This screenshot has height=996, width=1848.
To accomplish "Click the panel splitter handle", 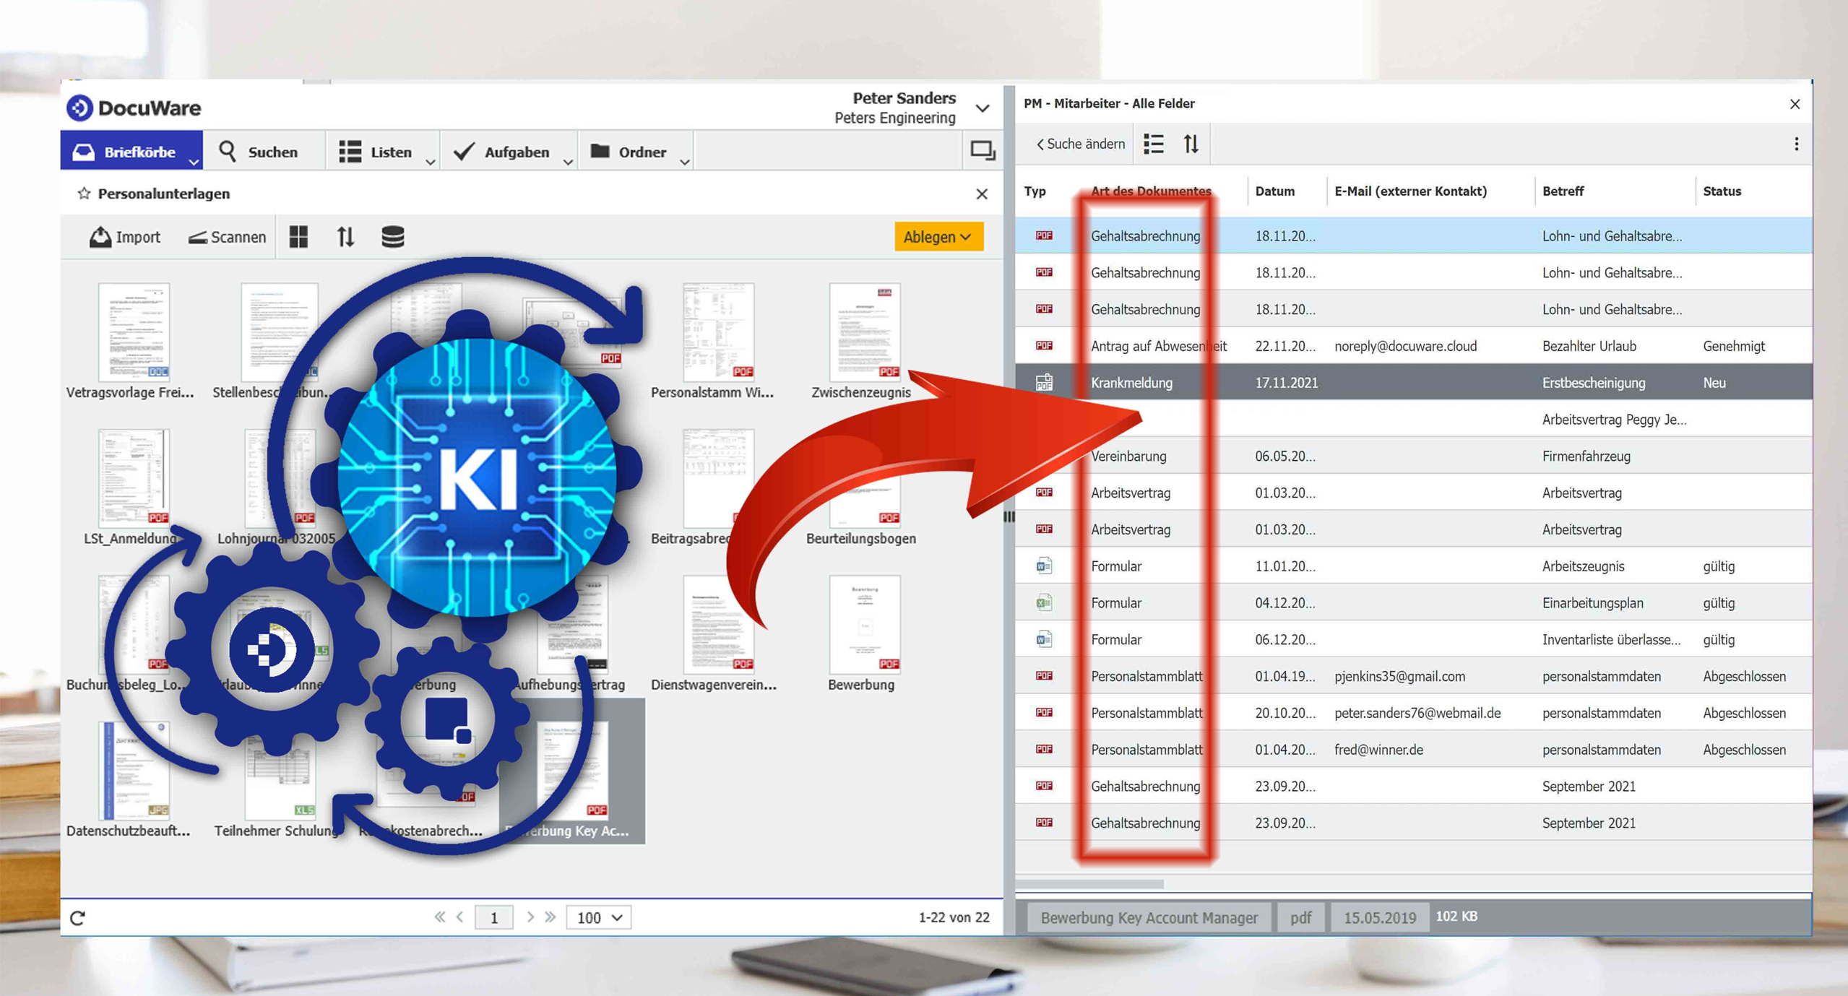I will click(1009, 516).
